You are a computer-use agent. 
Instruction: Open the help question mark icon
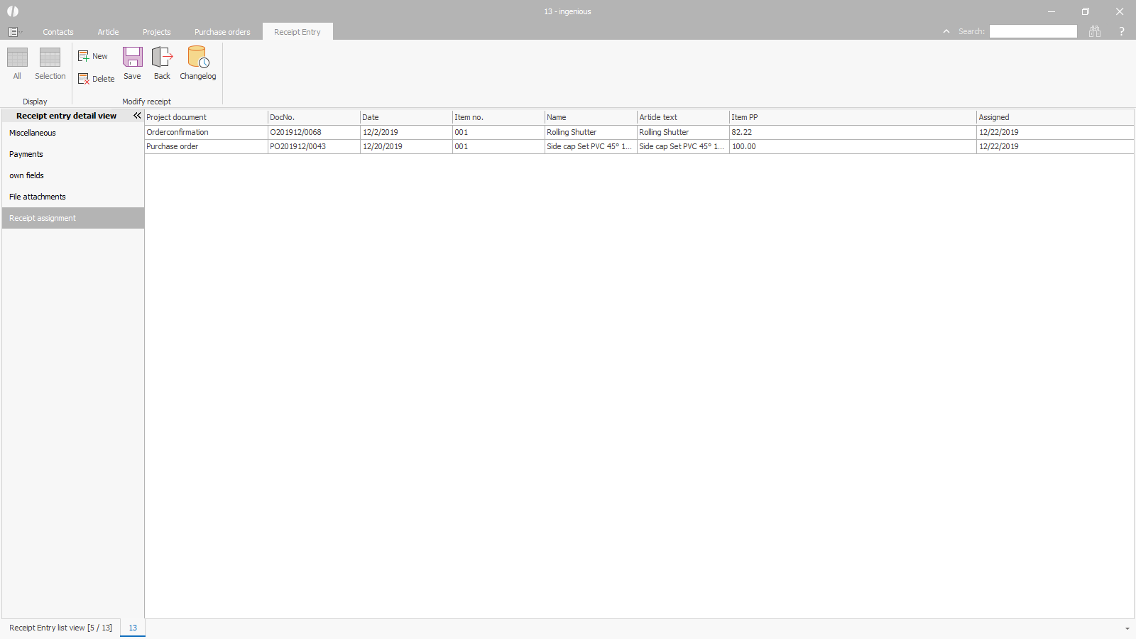(1122, 31)
